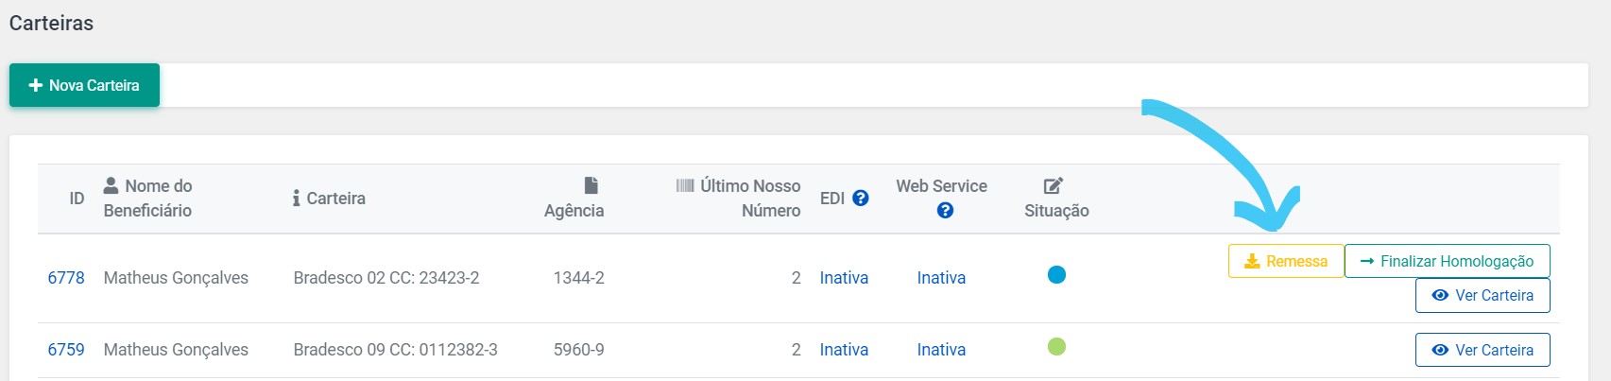Image resolution: width=1611 pixels, height=381 pixels.
Task: Click the Situação edit icon in header
Action: (1054, 185)
